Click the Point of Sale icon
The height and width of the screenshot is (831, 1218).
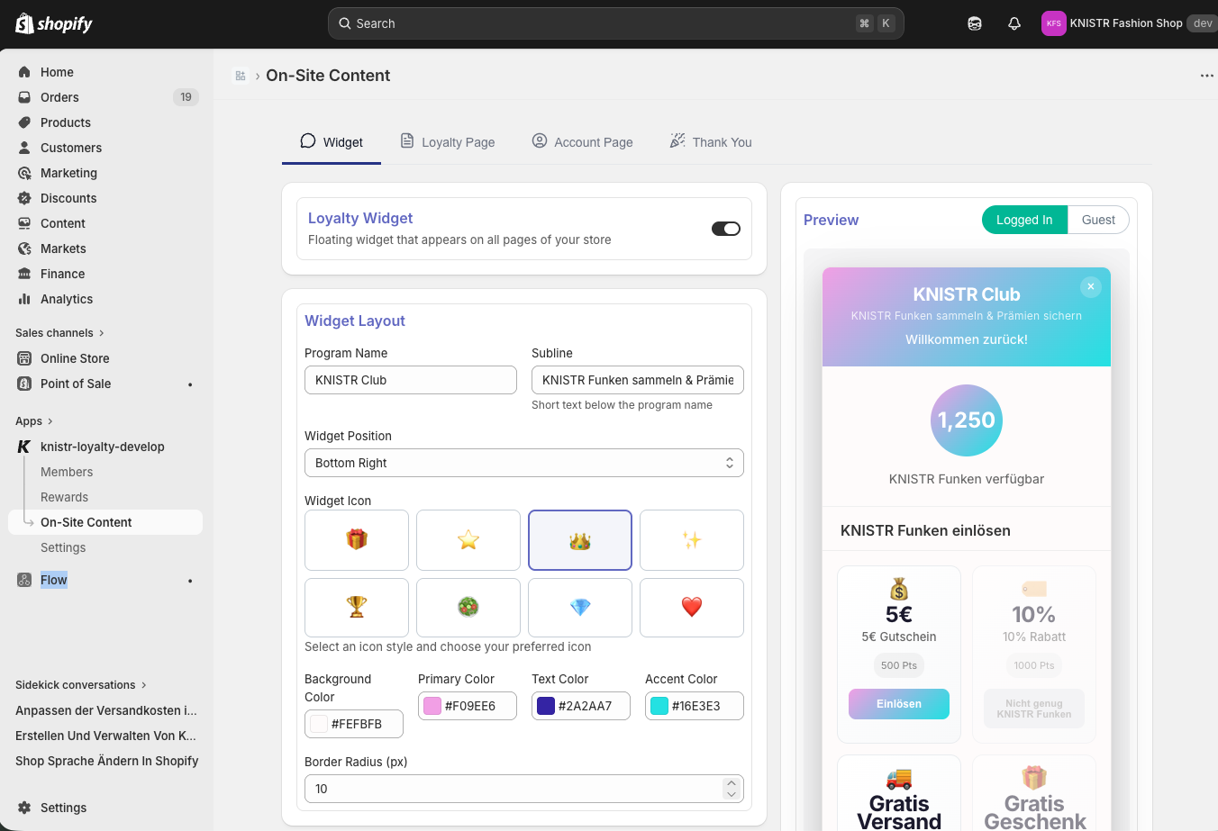point(24,384)
